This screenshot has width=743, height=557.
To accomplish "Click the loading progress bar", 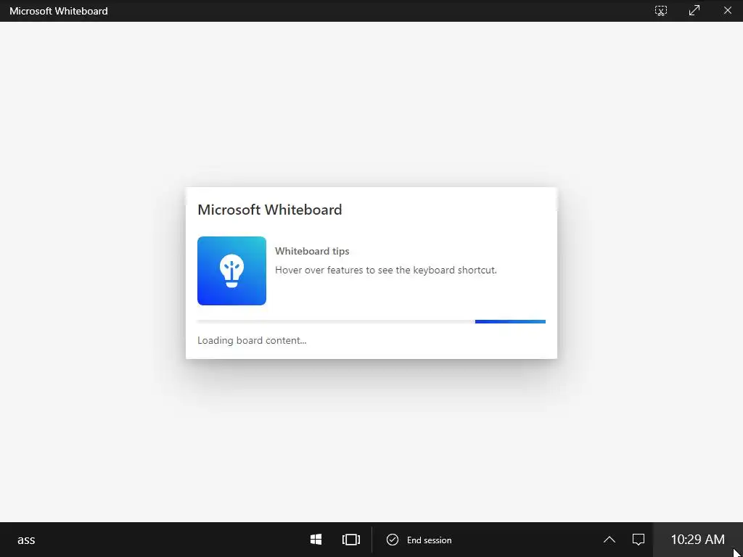I will (x=371, y=321).
